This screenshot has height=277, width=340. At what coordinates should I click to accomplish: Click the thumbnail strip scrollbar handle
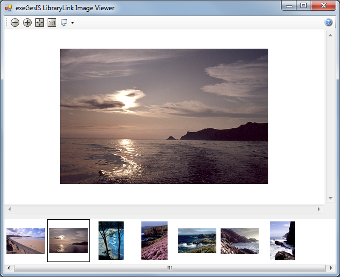(170, 268)
